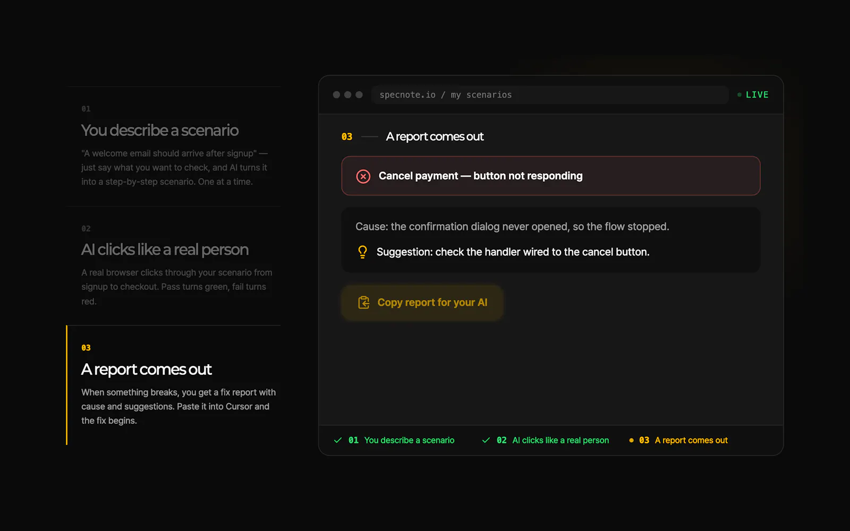This screenshot has height=531, width=850.
Task: Click the Suggestion text about cancel button handler
Action: coord(513,252)
